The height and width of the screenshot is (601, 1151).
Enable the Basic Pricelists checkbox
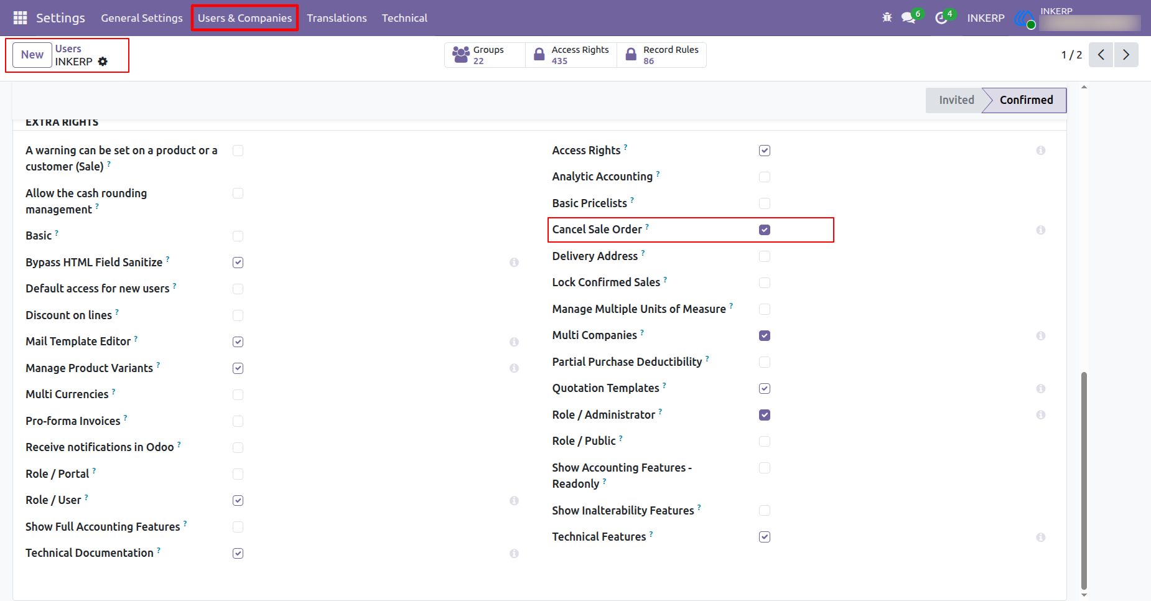click(x=765, y=203)
